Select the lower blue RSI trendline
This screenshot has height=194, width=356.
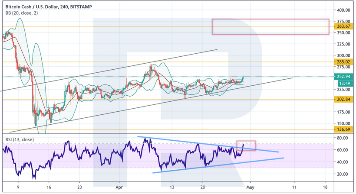217,165
